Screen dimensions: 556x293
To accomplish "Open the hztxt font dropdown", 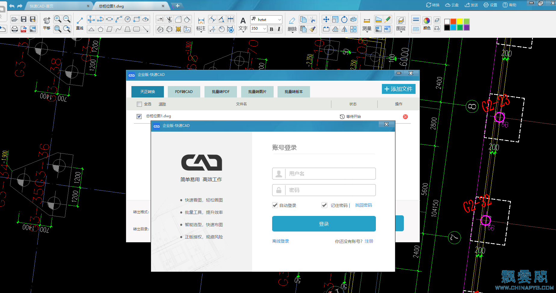I will 279,19.
